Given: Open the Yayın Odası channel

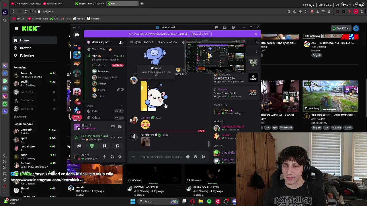Looking at the screenshot, I should click(99, 49).
